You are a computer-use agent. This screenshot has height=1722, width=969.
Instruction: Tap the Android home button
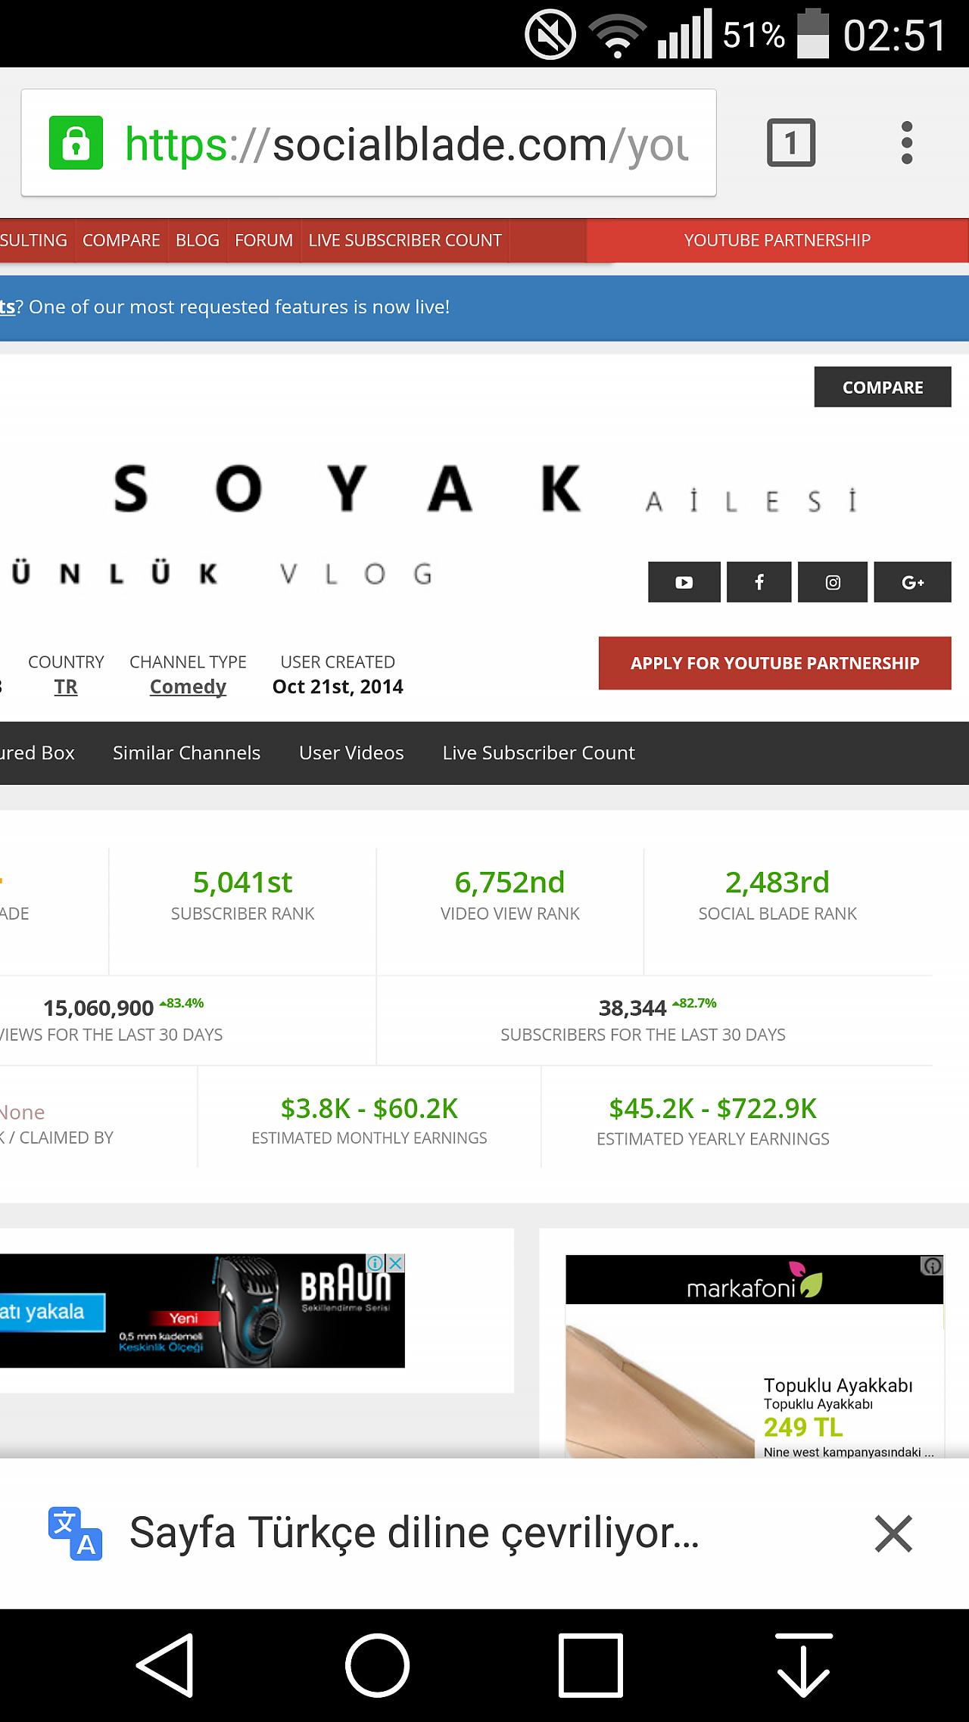click(378, 1665)
